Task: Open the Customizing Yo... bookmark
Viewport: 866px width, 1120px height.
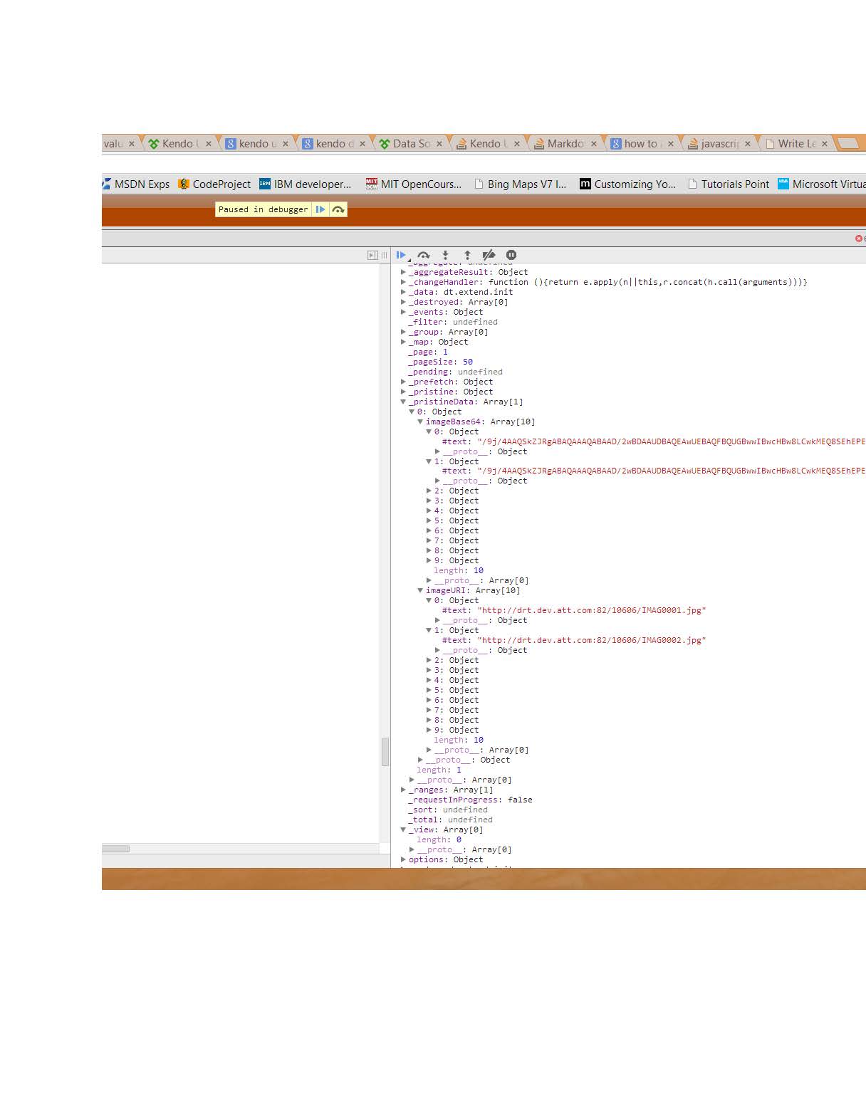Action: pos(627,184)
